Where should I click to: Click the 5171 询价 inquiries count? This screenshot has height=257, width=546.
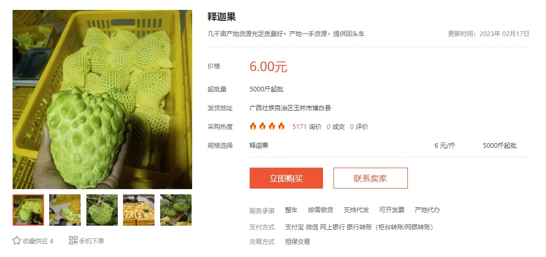point(307,127)
